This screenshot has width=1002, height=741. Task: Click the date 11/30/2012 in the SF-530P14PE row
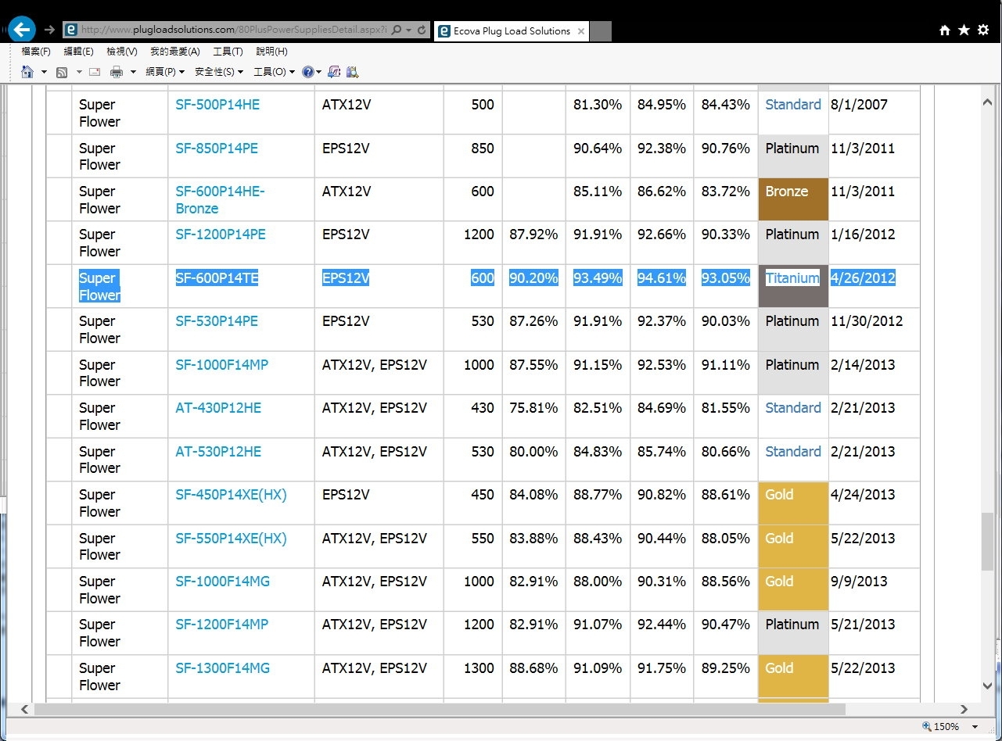click(867, 321)
